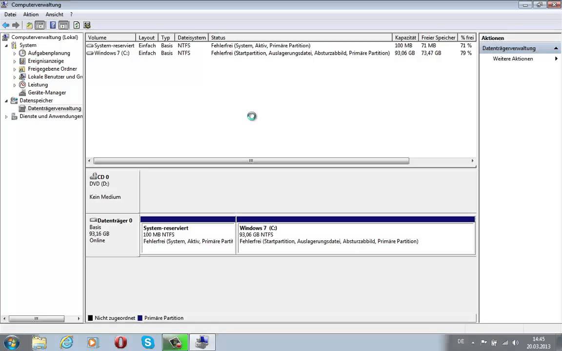Select System-reserviert 100 MB partition block
The height and width of the screenshot is (351, 562).
pos(188,235)
